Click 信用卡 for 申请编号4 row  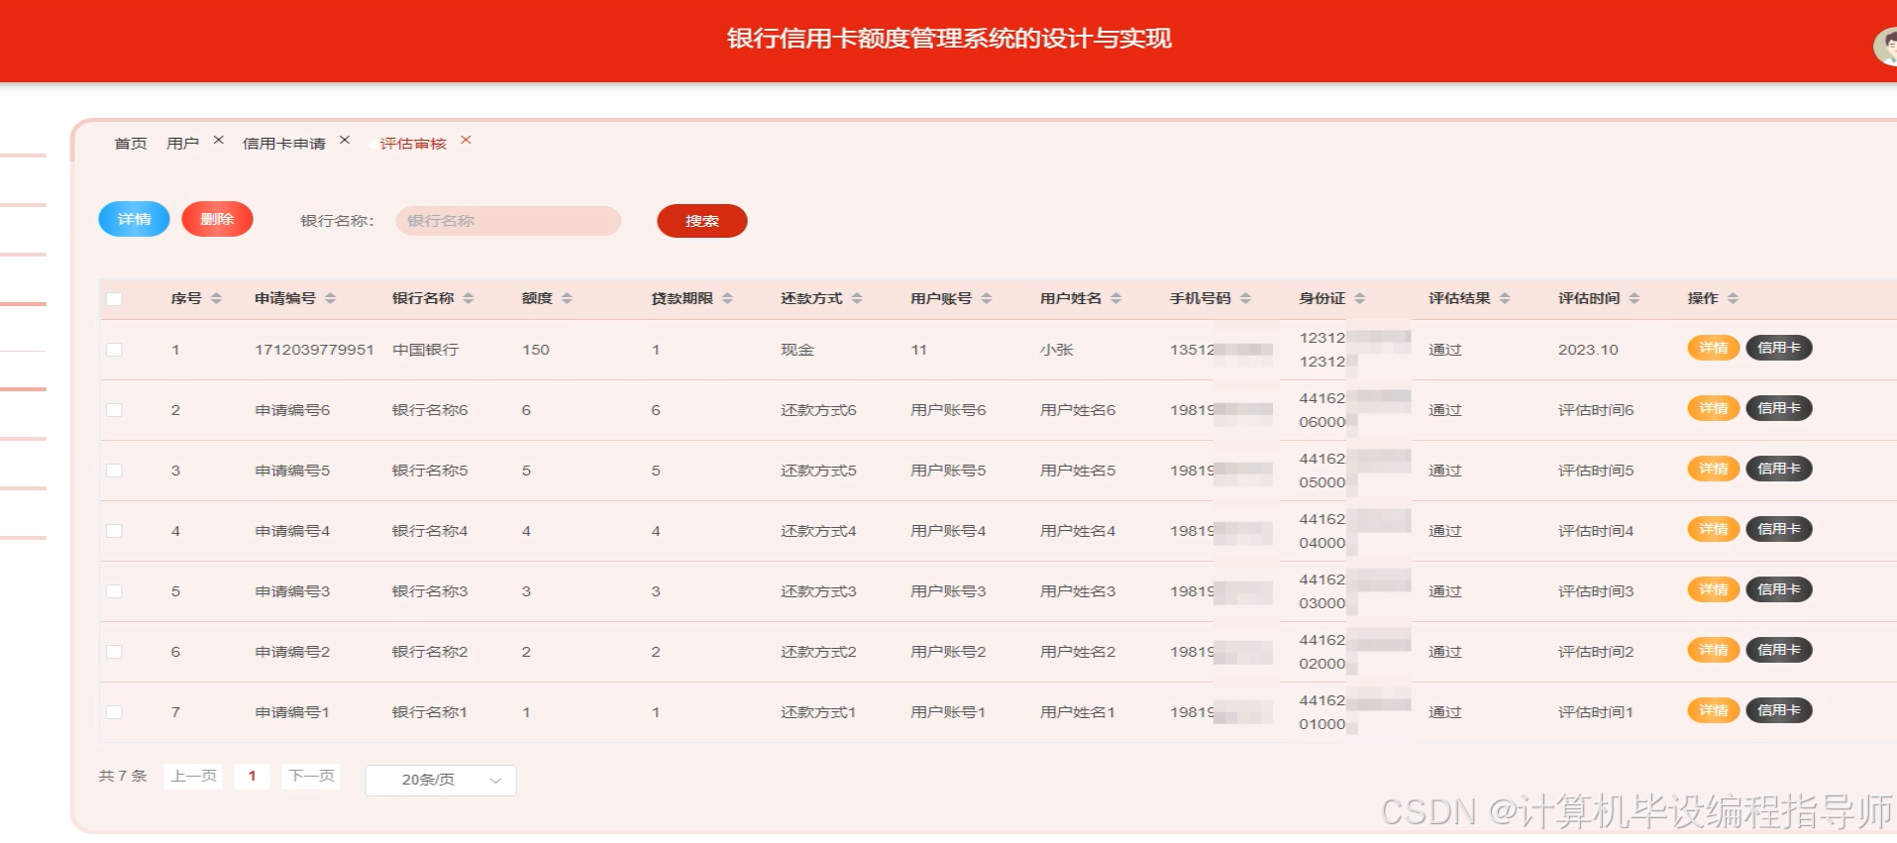tap(1779, 529)
